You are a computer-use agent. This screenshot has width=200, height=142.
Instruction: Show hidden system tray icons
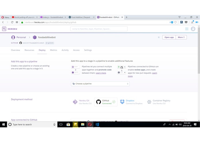click(x=169, y=124)
